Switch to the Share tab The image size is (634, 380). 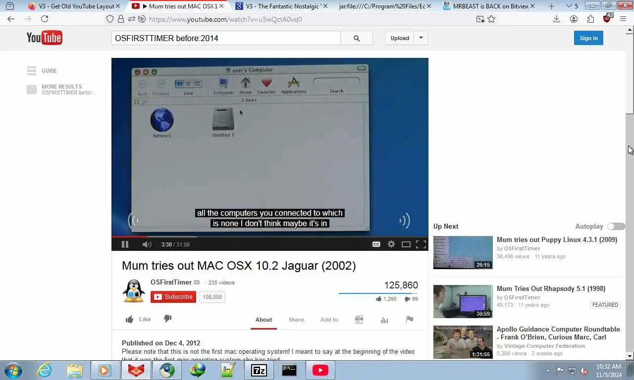[x=296, y=320]
